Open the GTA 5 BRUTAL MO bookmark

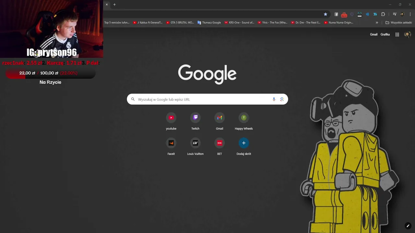click(180, 23)
